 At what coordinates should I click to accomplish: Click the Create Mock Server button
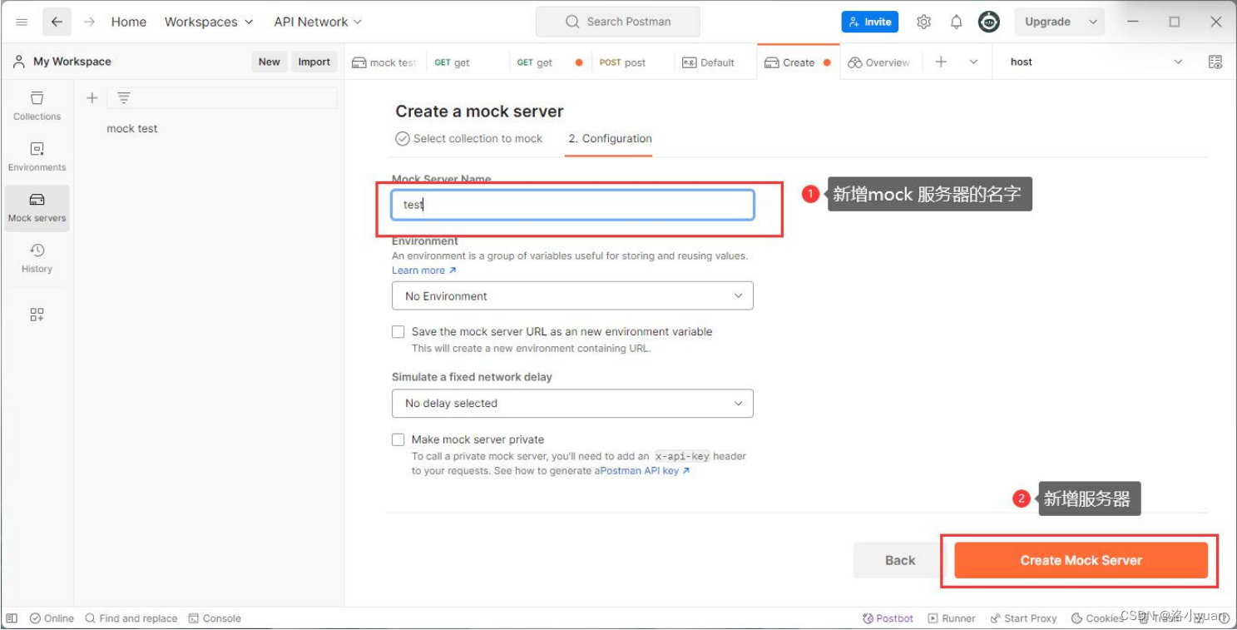pos(1081,560)
